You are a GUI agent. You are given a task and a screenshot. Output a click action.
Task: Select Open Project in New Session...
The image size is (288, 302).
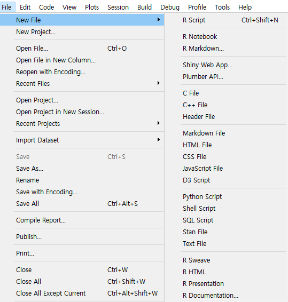coord(82,112)
